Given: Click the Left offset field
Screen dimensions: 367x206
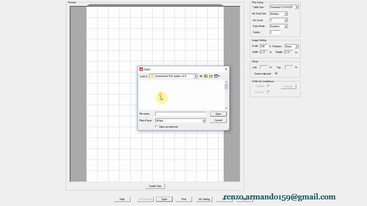Looking at the screenshot, I should [264, 68].
